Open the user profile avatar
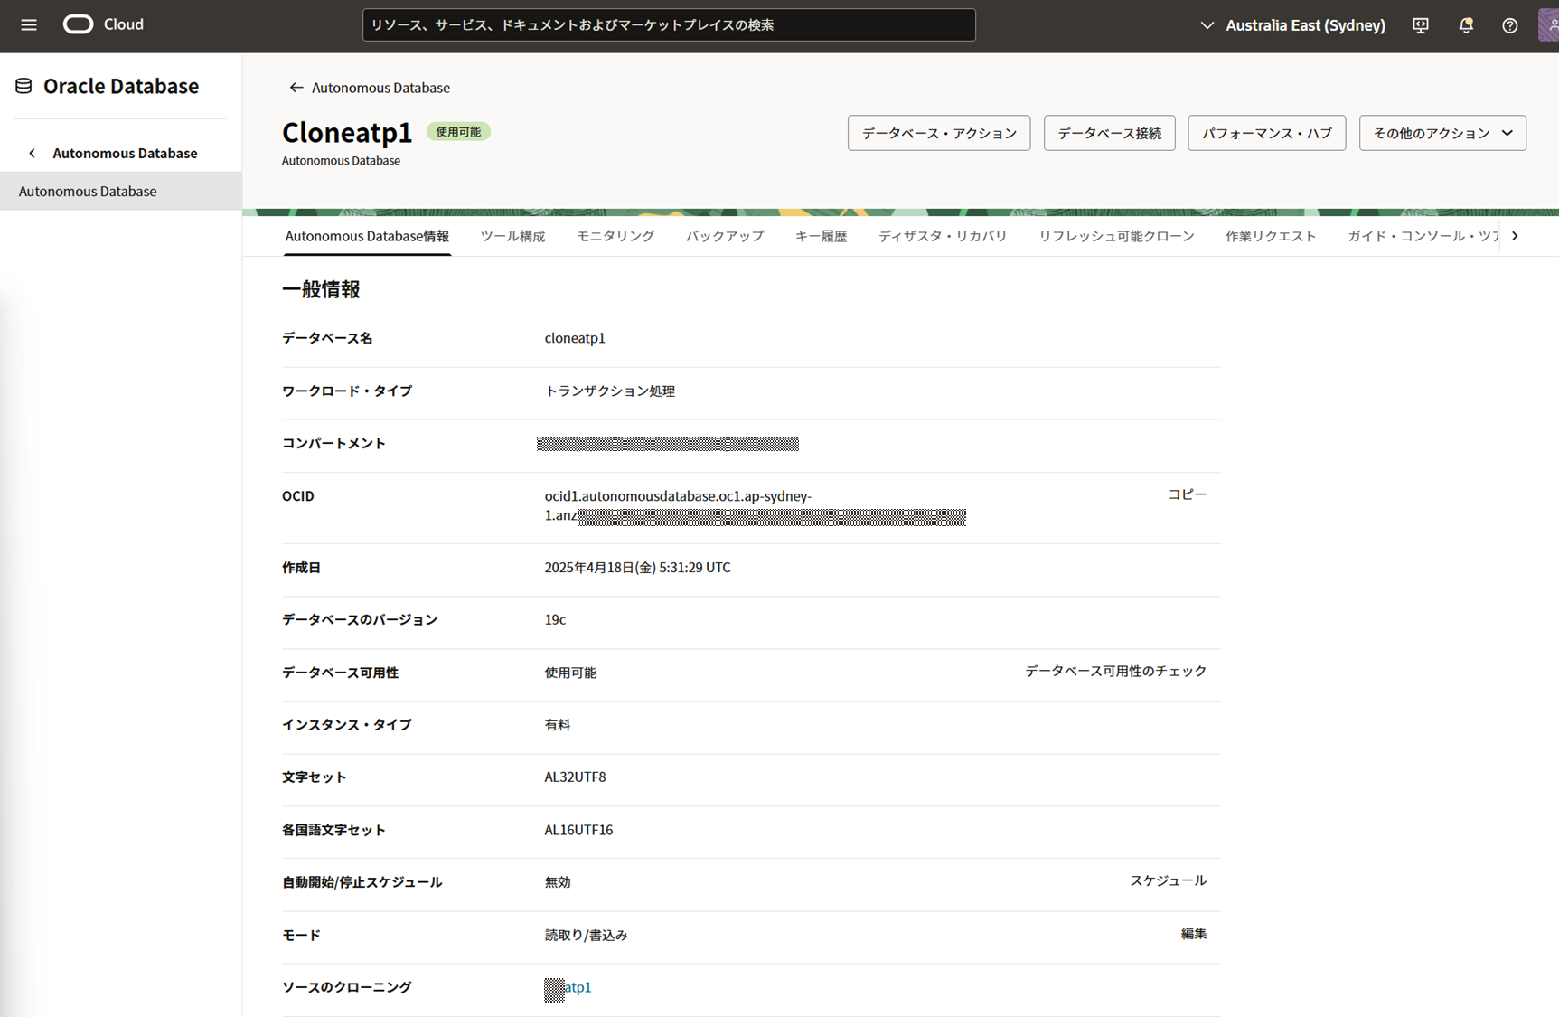 1549,25
